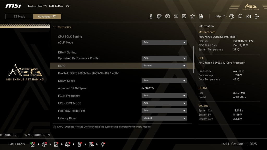Select first boot device hard disk icon
Screen dimensions: 267x150
coord(33,144)
